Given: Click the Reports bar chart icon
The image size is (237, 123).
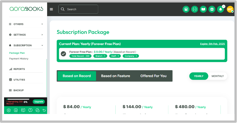Looking at the screenshot, I should coord(10,69).
